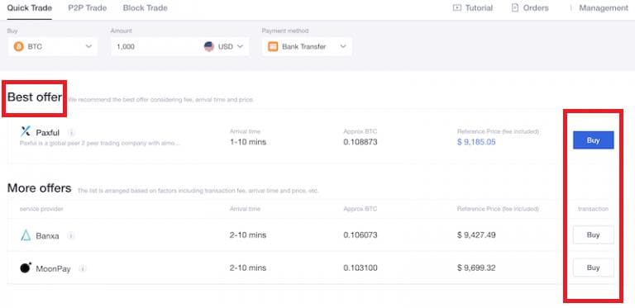The width and height of the screenshot is (635, 308).
Task: Click the Bank Transfer card icon
Action: [273, 46]
